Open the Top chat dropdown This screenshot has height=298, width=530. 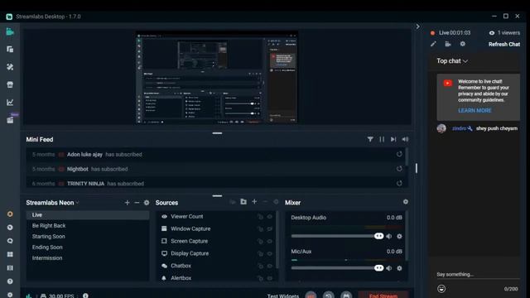(452, 60)
